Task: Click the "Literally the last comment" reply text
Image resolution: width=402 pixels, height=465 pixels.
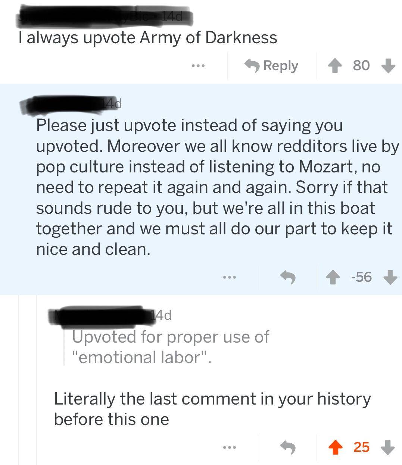Action: click(212, 409)
